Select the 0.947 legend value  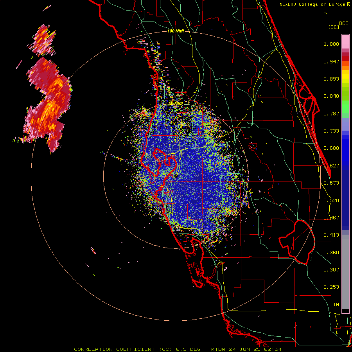click(x=331, y=62)
